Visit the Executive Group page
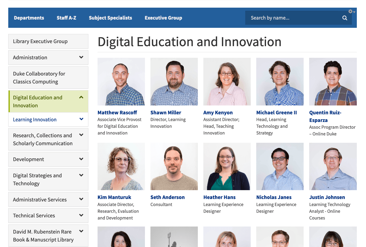Viewport: 366px width, 247px height. (x=163, y=18)
